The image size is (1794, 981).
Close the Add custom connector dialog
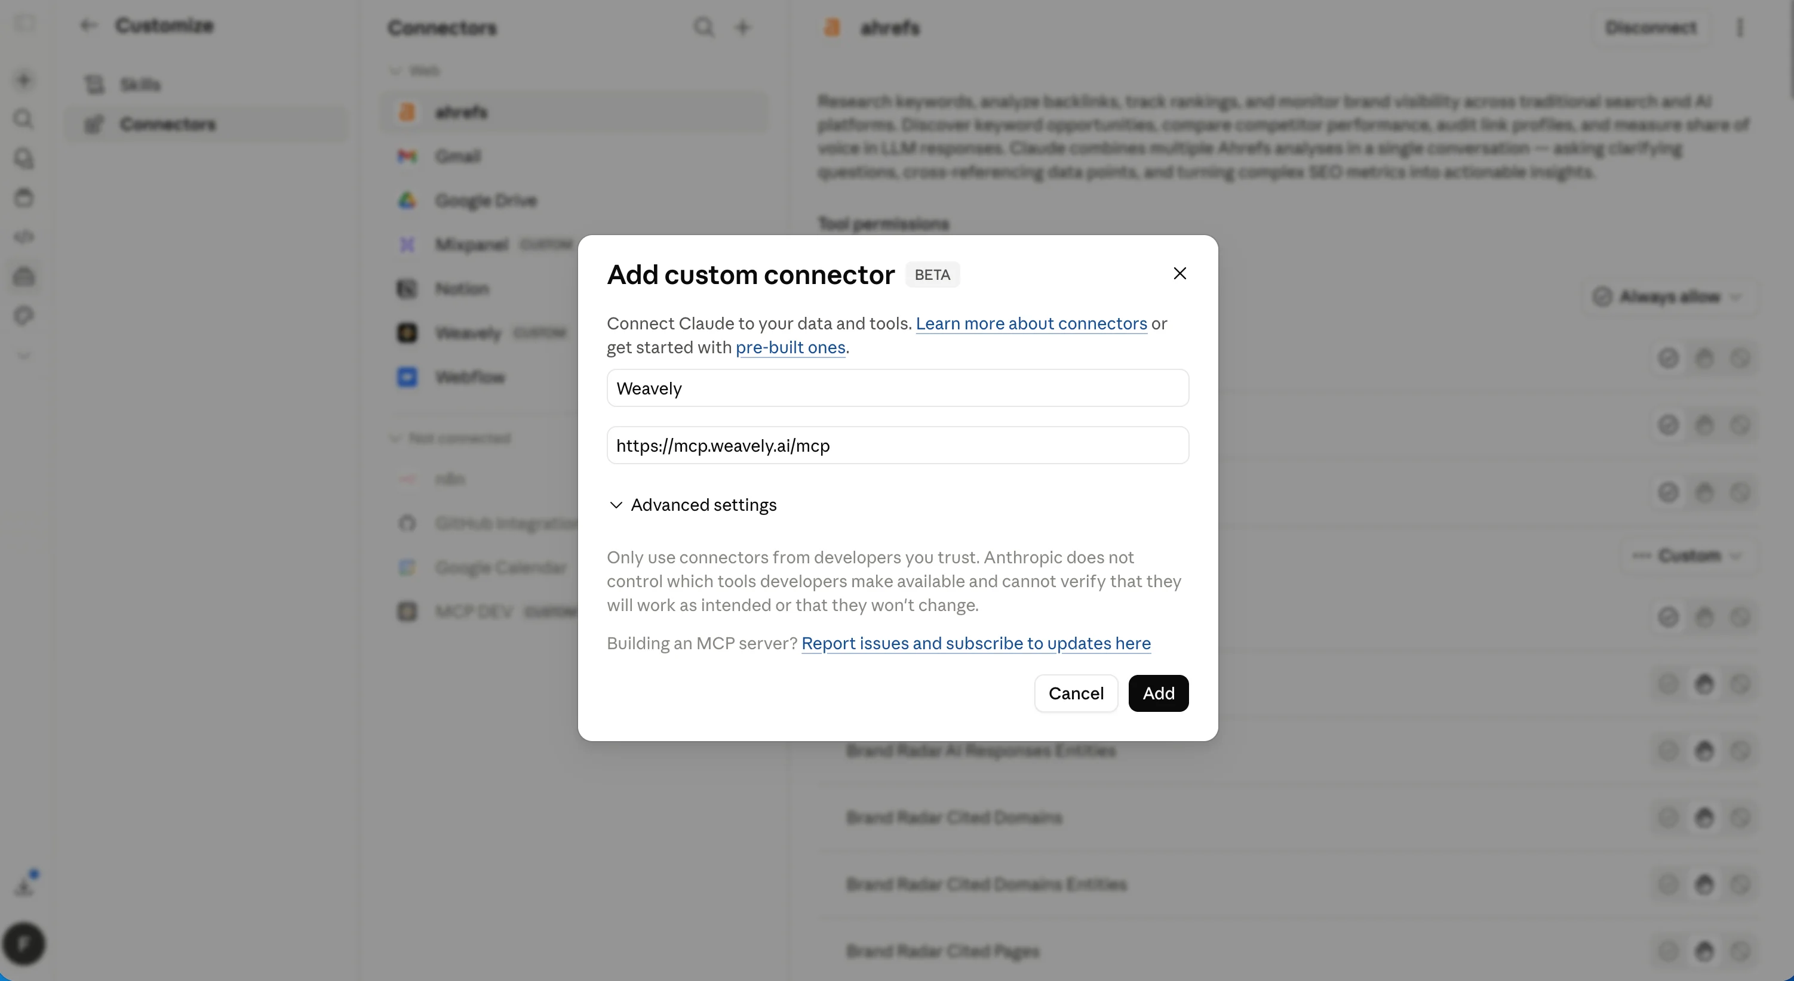1179,273
